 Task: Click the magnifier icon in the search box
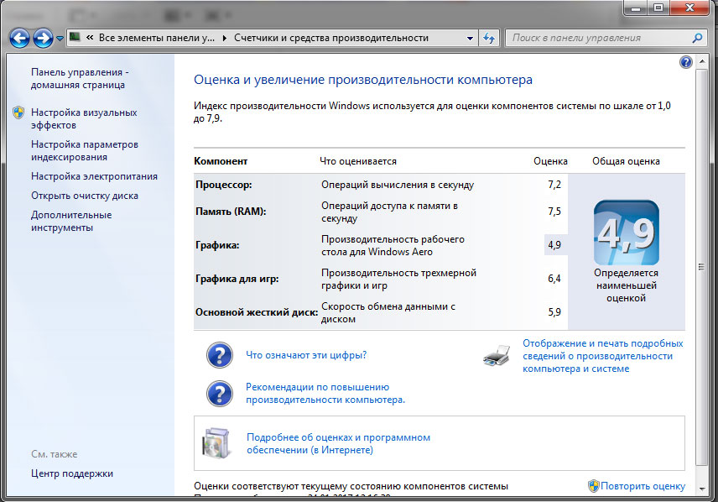tap(696, 38)
